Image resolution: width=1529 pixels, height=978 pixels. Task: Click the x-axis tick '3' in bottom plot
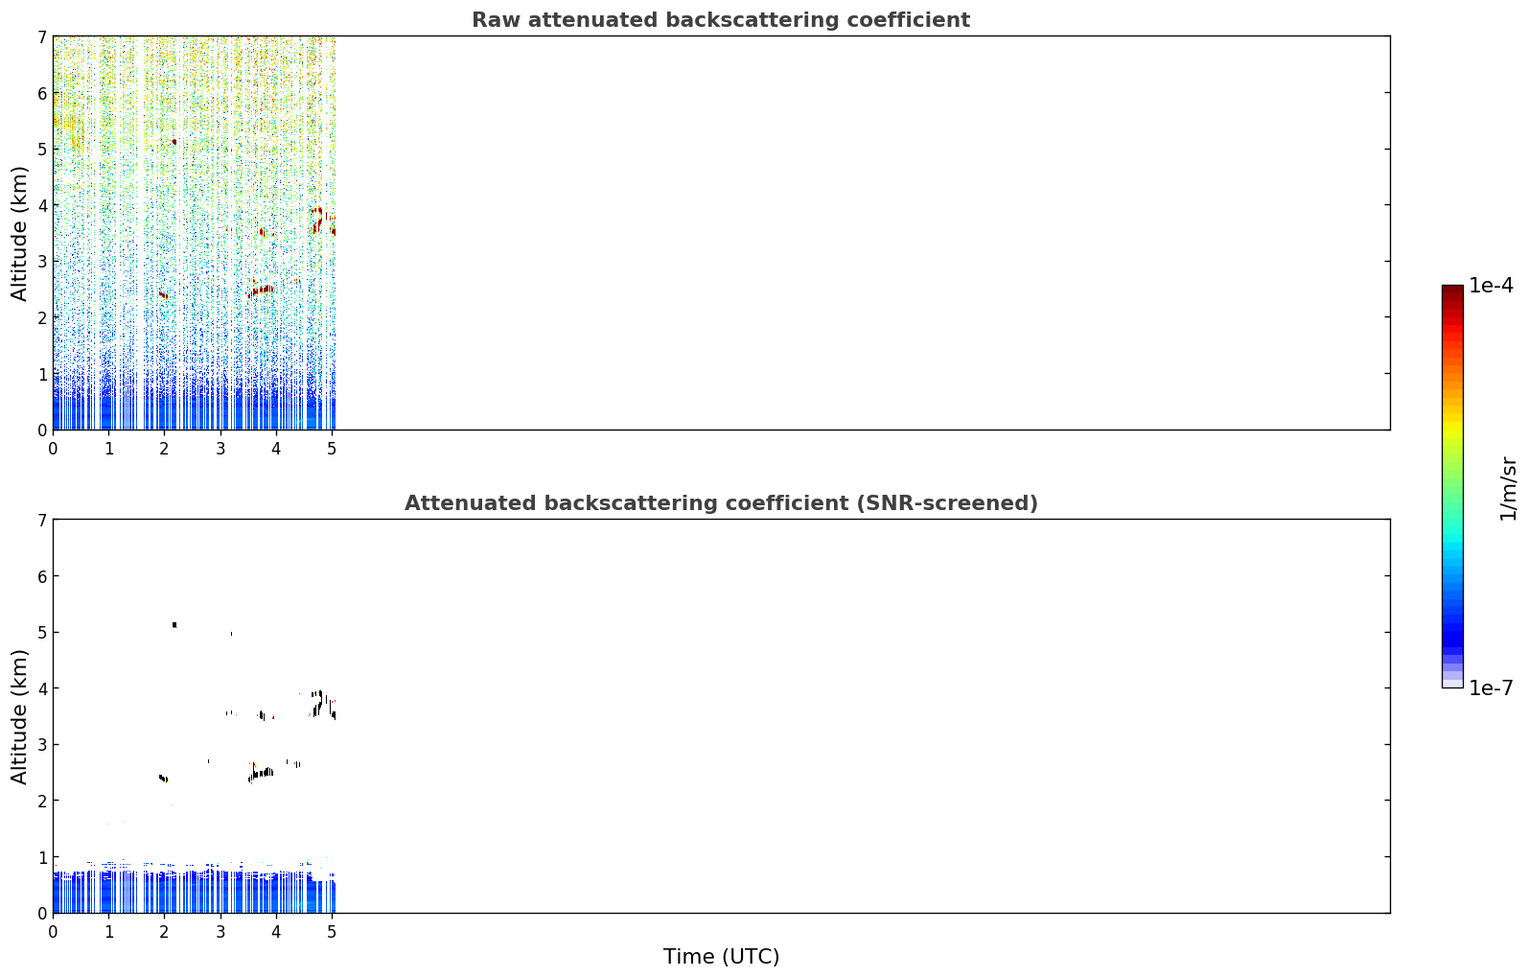(220, 931)
